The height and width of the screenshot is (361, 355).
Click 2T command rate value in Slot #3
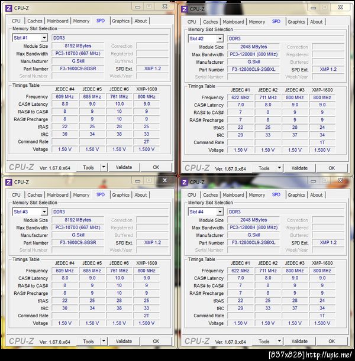146,316
